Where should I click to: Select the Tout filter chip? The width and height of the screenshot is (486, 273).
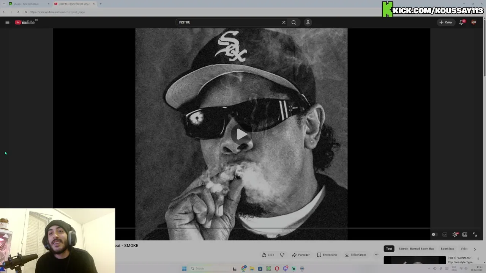(x=389, y=249)
